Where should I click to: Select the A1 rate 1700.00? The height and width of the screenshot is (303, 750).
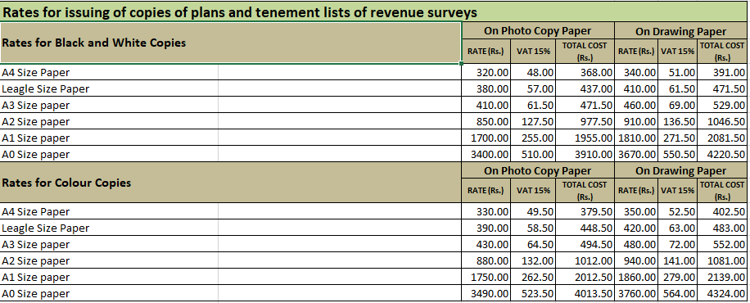click(x=486, y=138)
